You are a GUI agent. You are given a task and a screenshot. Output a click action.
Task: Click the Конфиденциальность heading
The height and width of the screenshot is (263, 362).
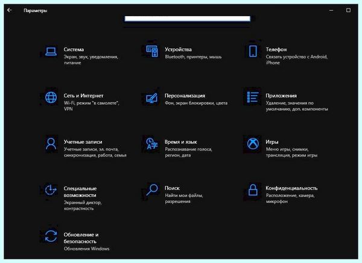pos(291,188)
